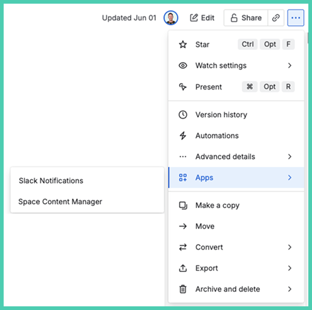Click the Present cursor icon

(183, 87)
